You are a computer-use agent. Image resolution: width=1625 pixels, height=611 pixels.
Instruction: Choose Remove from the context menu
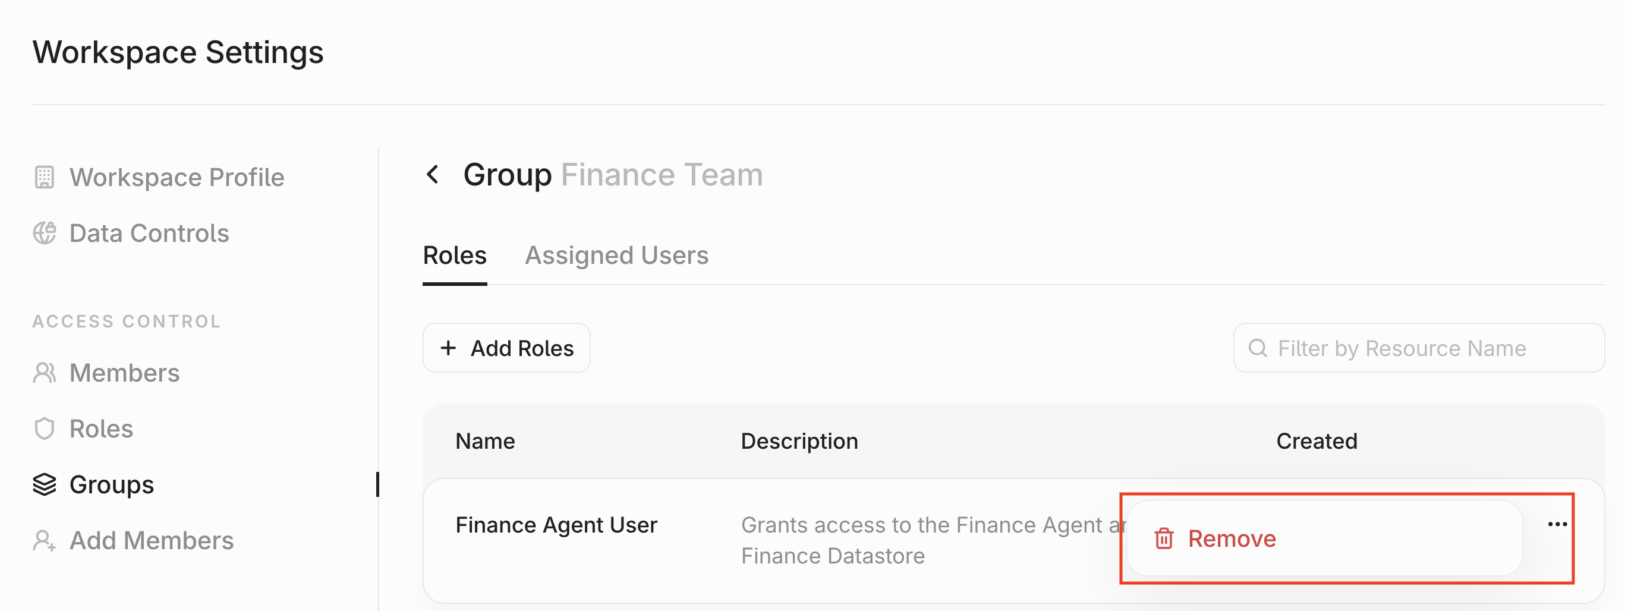click(x=1232, y=538)
